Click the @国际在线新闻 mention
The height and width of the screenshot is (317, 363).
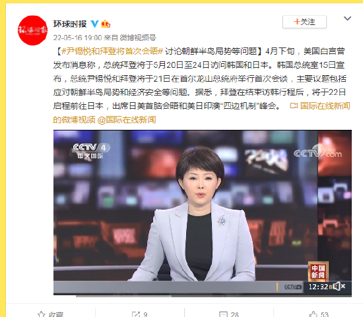127,120
